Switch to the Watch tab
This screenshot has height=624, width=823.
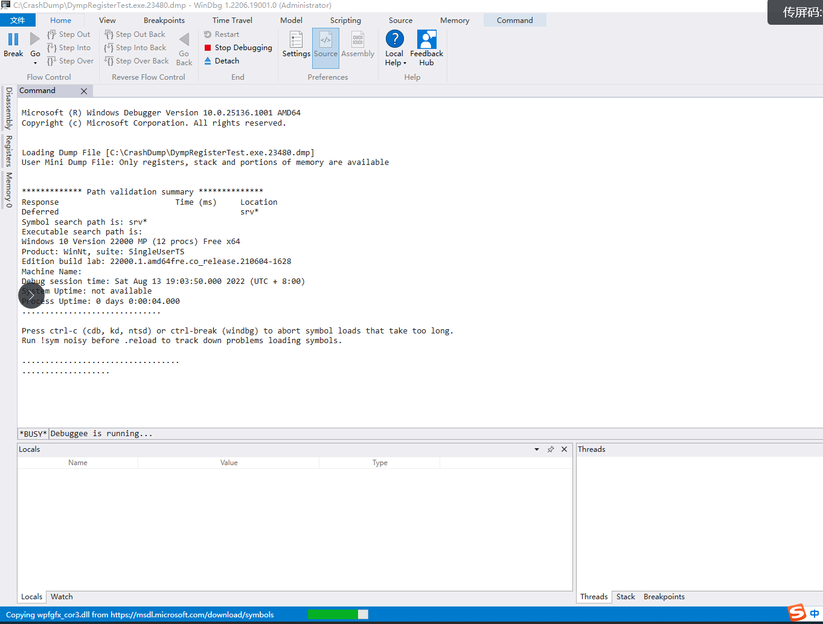[x=62, y=597]
